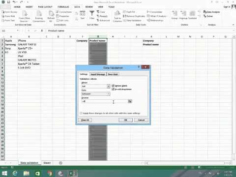Viewport: 236px width, 177px height.
Task: Open the HOME ribbon tab
Action: pyautogui.click(x=17, y=7)
